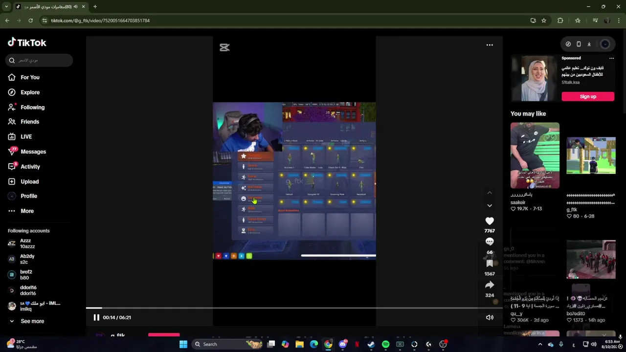Image resolution: width=626 pixels, height=352 pixels.
Task: Open following account ddori16
Action: pos(28,290)
